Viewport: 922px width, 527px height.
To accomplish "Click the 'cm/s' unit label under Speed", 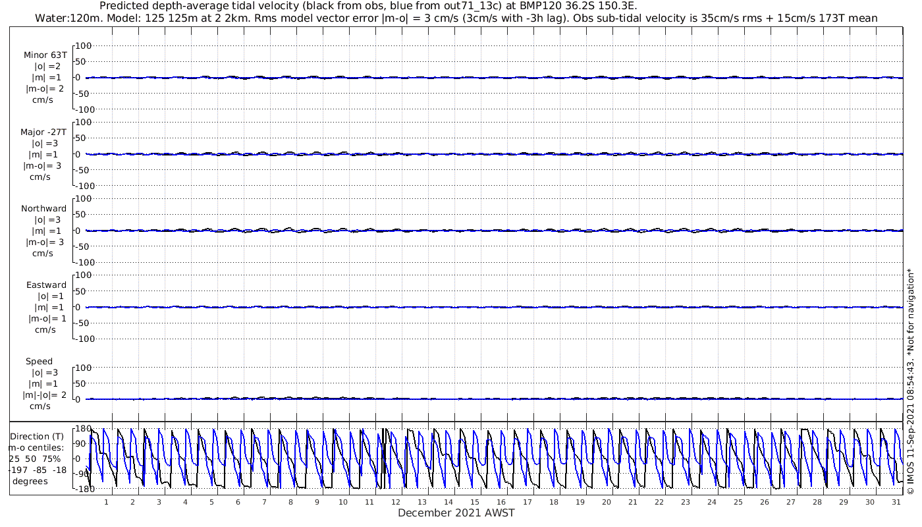I will click(40, 406).
